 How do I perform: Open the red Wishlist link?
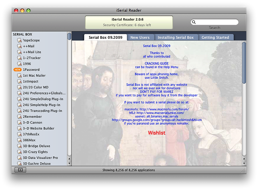click(x=157, y=133)
